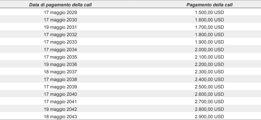Select the date 17 maggio 2034

pyautogui.click(x=60, y=50)
